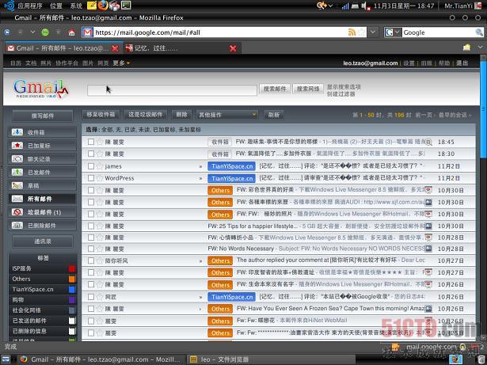Switch to the Gmail 所有邮件 tab

click(x=63, y=48)
